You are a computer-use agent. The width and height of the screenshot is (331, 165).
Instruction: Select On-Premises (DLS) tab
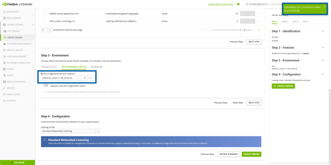[x=74, y=67]
